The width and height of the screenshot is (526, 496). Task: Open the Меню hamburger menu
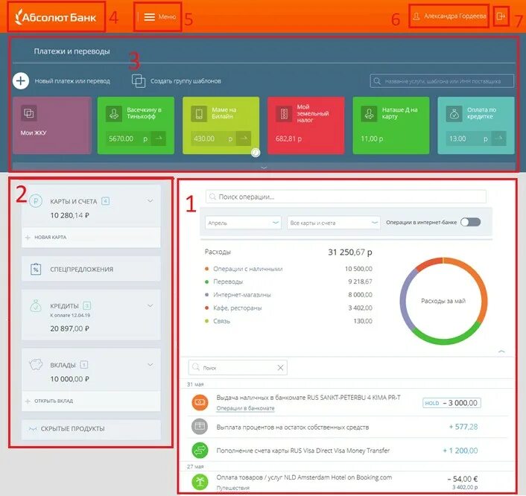(x=160, y=17)
